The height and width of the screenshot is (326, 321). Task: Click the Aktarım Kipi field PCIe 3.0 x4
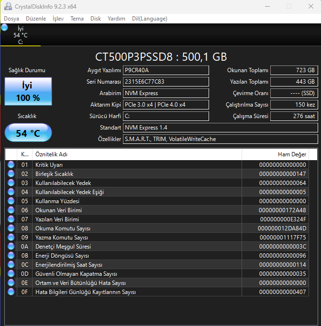point(166,105)
